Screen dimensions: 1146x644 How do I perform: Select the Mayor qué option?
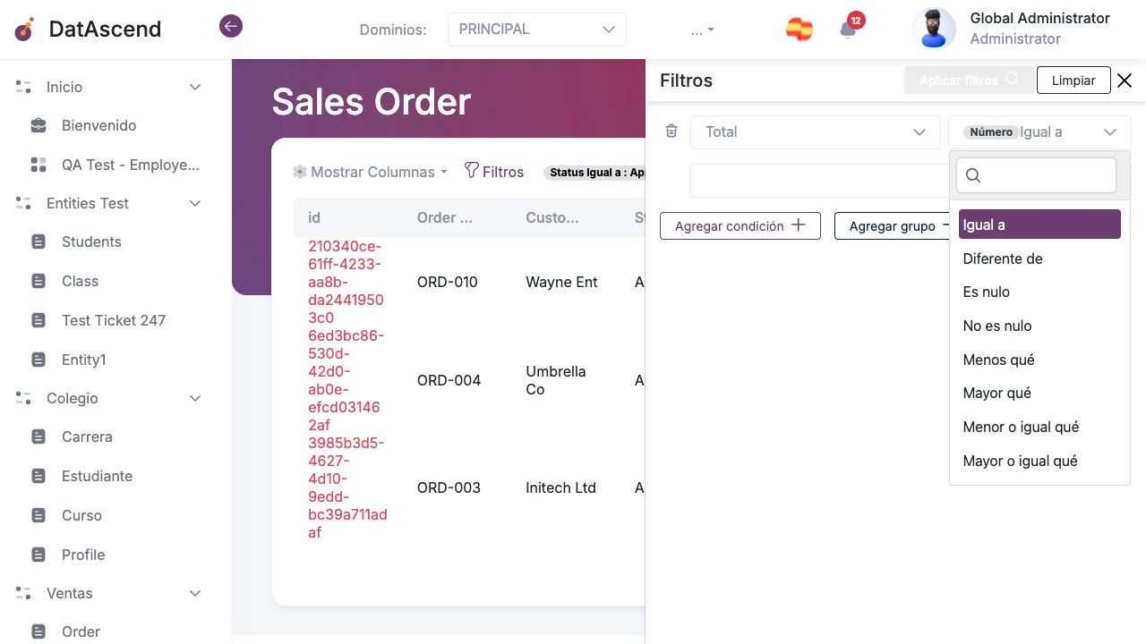[1039, 393]
